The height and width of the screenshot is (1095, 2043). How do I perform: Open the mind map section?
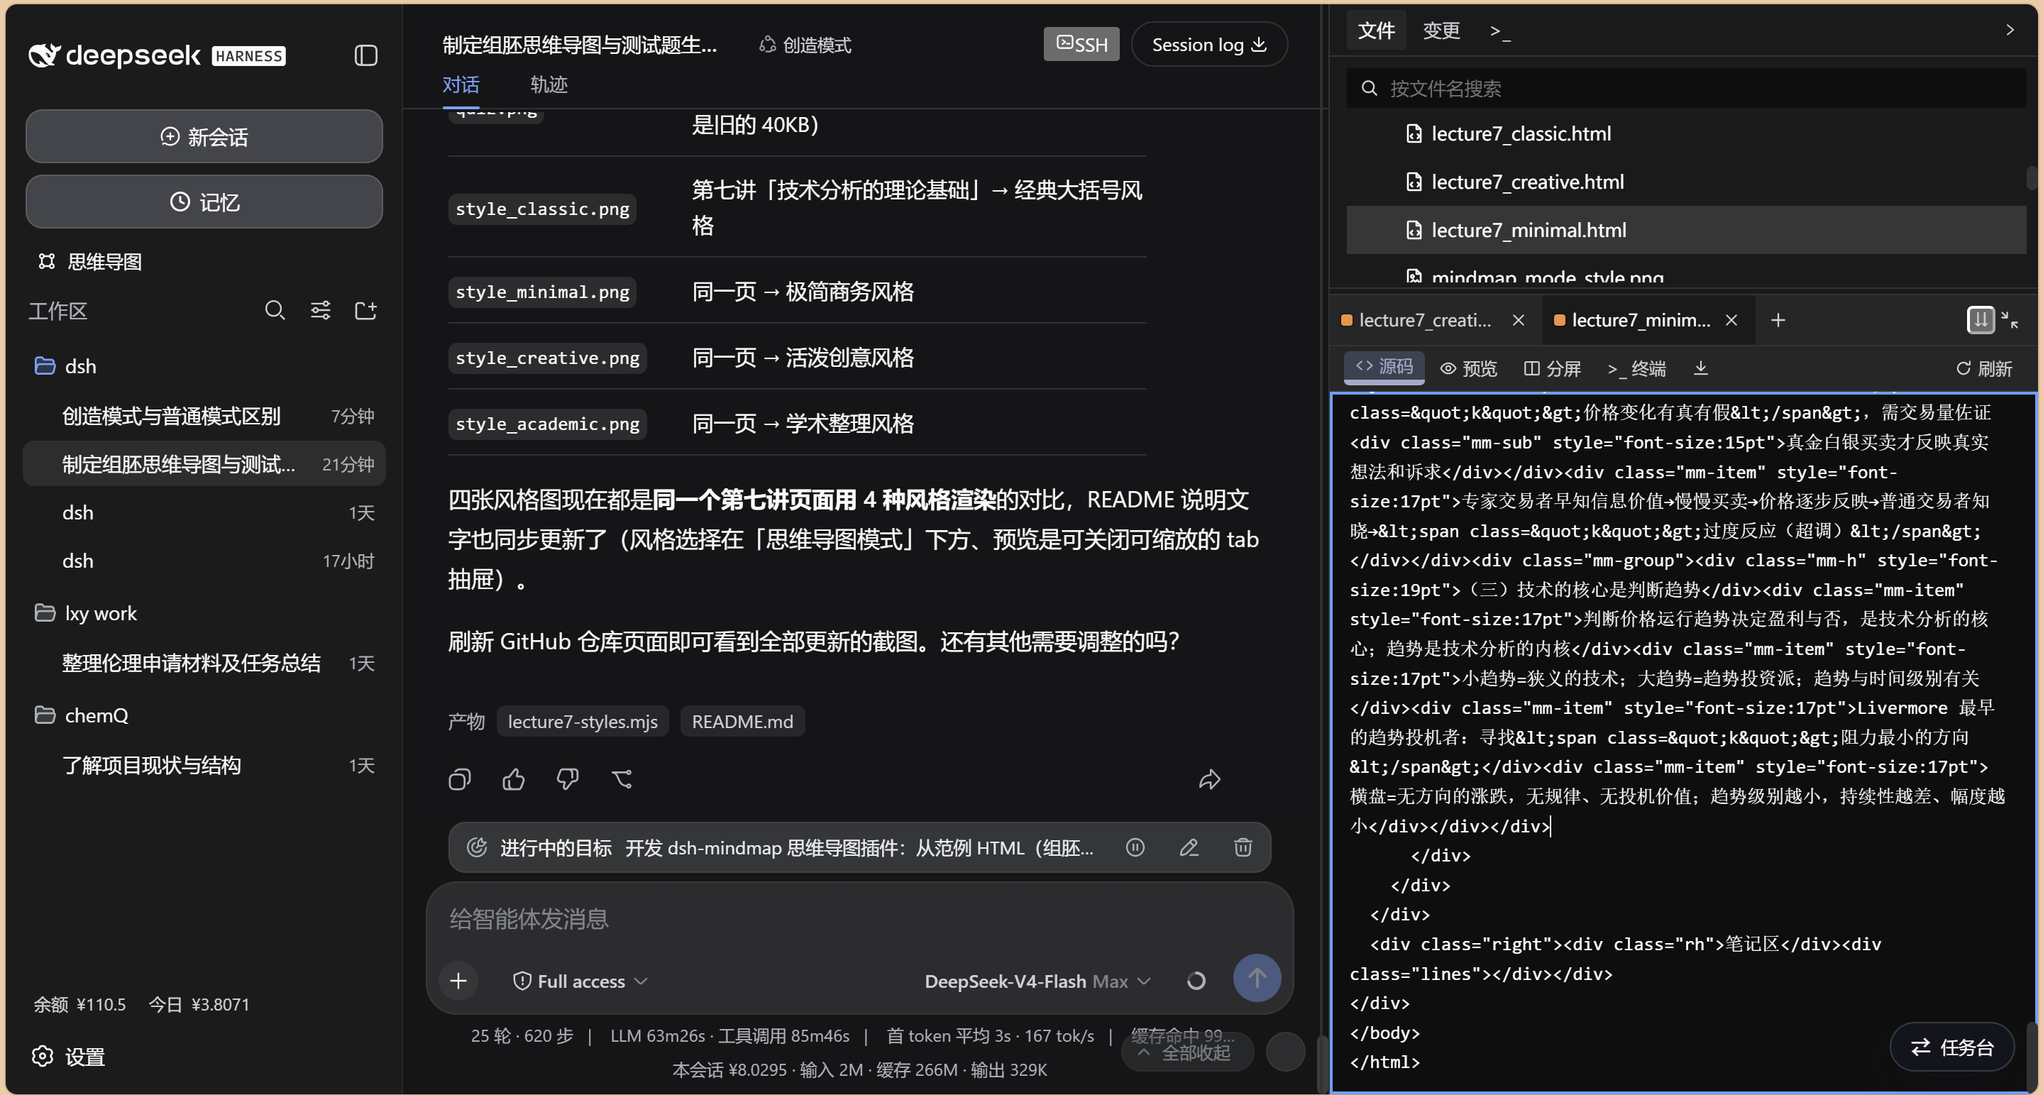(x=89, y=262)
